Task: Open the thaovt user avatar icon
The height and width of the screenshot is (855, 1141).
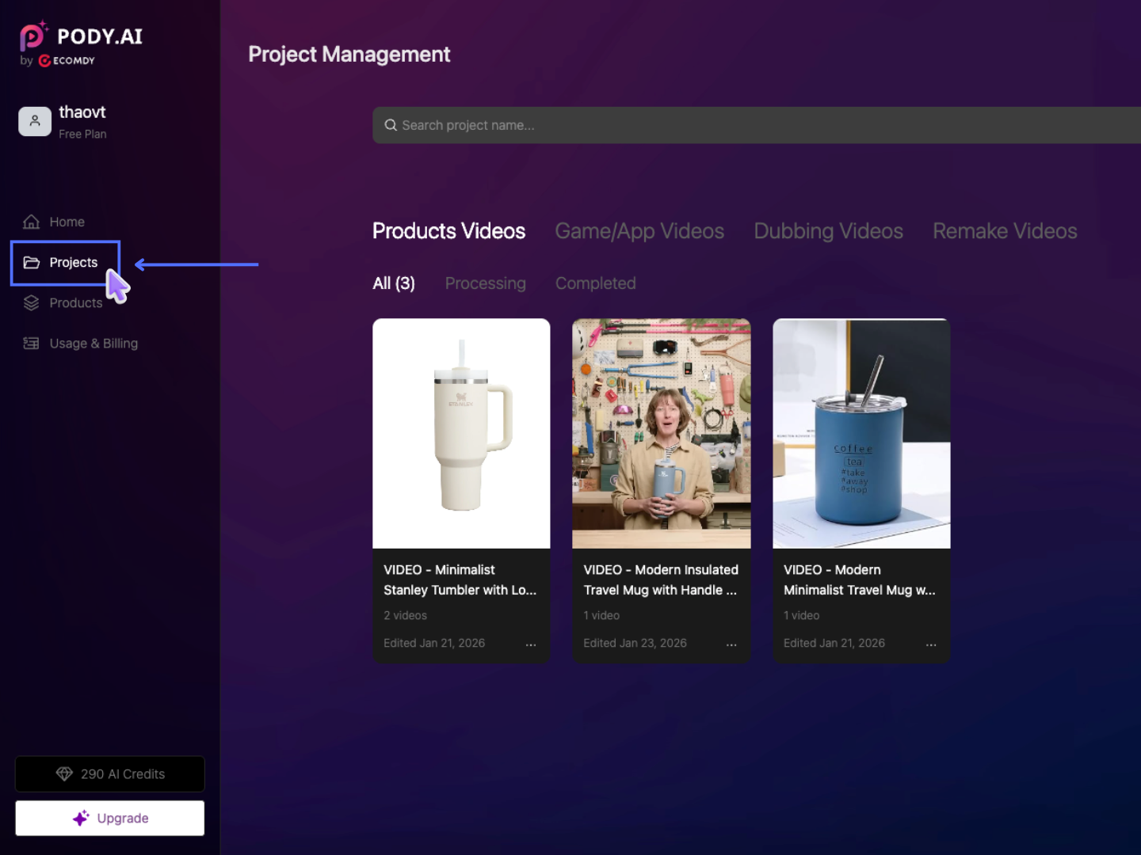Action: point(35,121)
